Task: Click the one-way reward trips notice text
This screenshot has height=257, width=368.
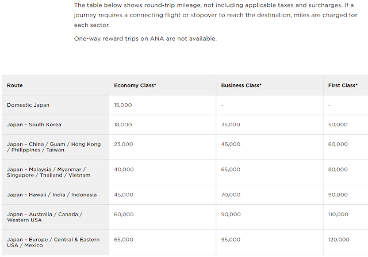Action: [145, 38]
